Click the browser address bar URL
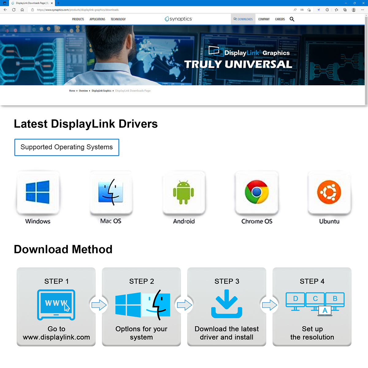The image size is (368, 368). 78,10
